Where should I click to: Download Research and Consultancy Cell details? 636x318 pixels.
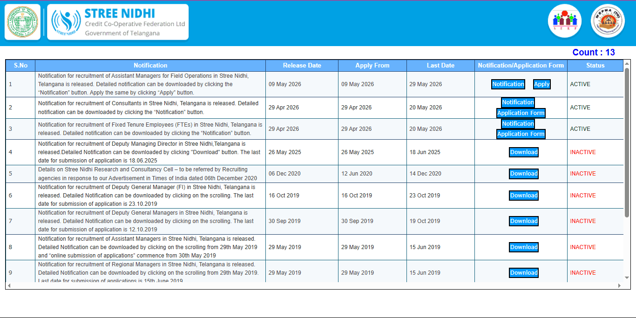point(524,174)
